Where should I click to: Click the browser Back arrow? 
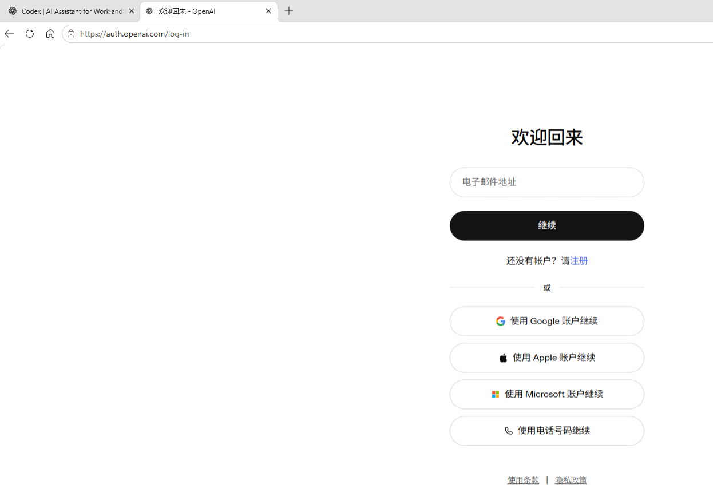pos(9,34)
